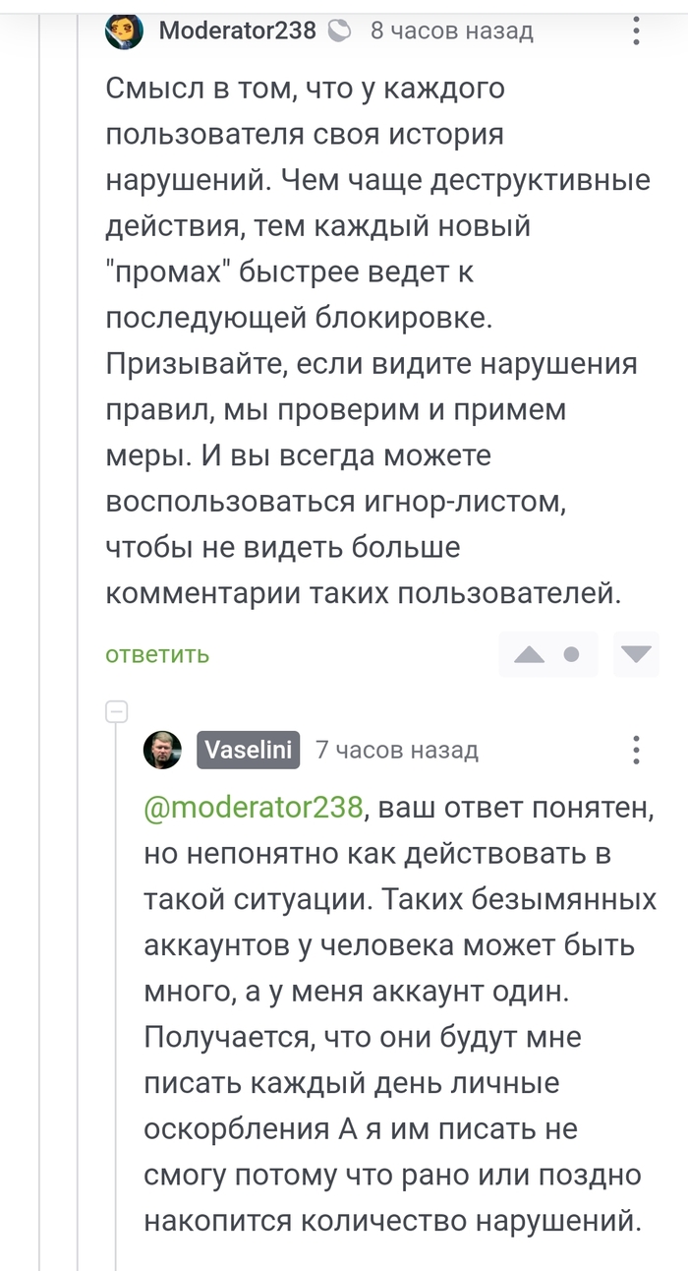This screenshot has width=688, height=1271.
Task: Click the vertical thread line under the minus box
Action: coord(117,984)
